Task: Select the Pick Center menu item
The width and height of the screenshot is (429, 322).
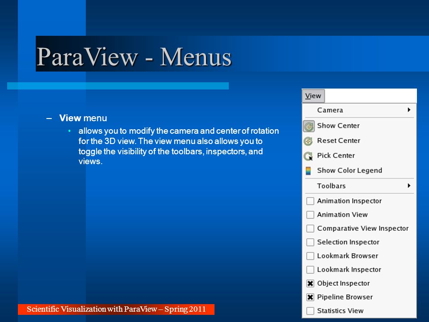Action: coord(359,156)
